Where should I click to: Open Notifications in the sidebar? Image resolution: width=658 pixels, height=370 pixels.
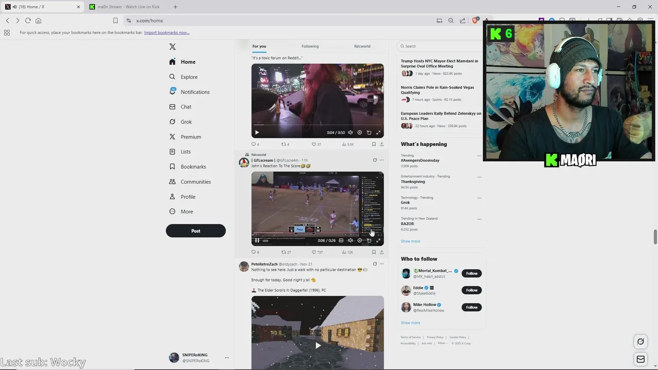point(189,92)
